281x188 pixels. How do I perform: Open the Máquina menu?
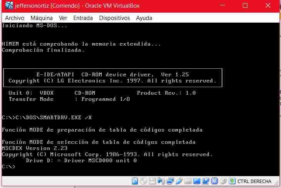click(42, 18)
